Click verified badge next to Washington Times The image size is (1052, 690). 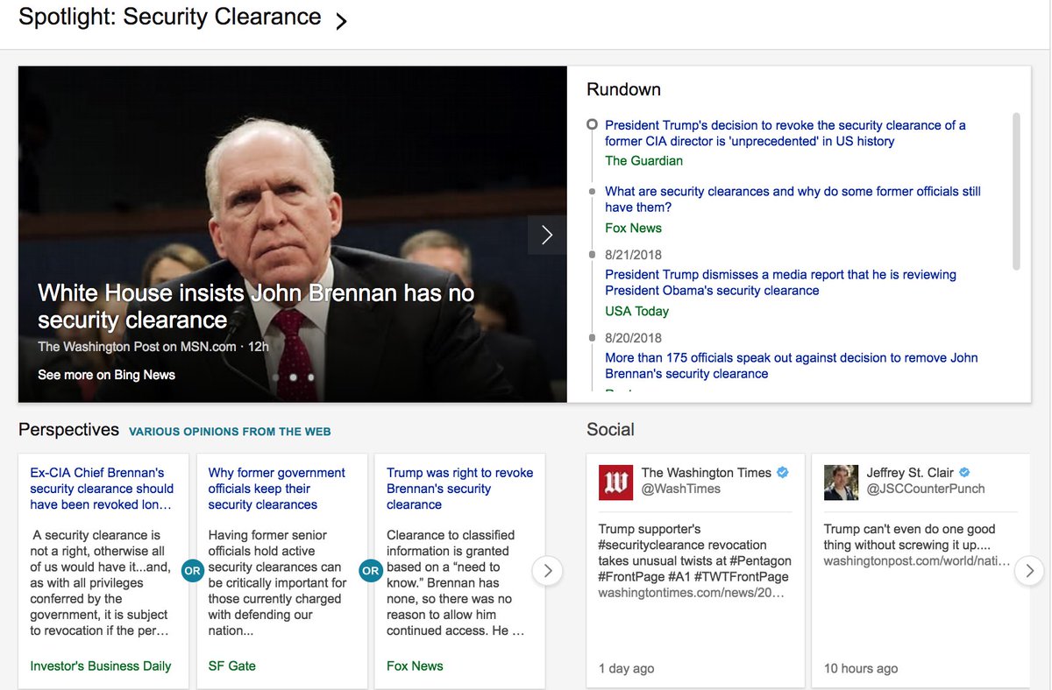tap(783, 473)
